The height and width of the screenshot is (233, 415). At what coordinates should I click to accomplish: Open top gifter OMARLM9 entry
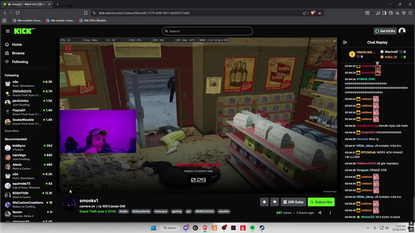click(x=361, y=54)
